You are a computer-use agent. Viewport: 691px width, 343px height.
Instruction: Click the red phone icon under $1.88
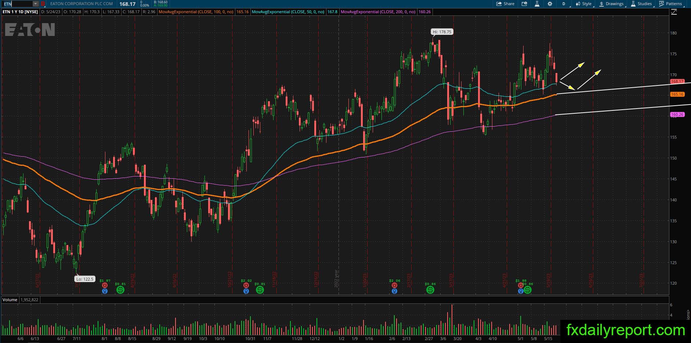pyautogui.click(x=521, y=285)
